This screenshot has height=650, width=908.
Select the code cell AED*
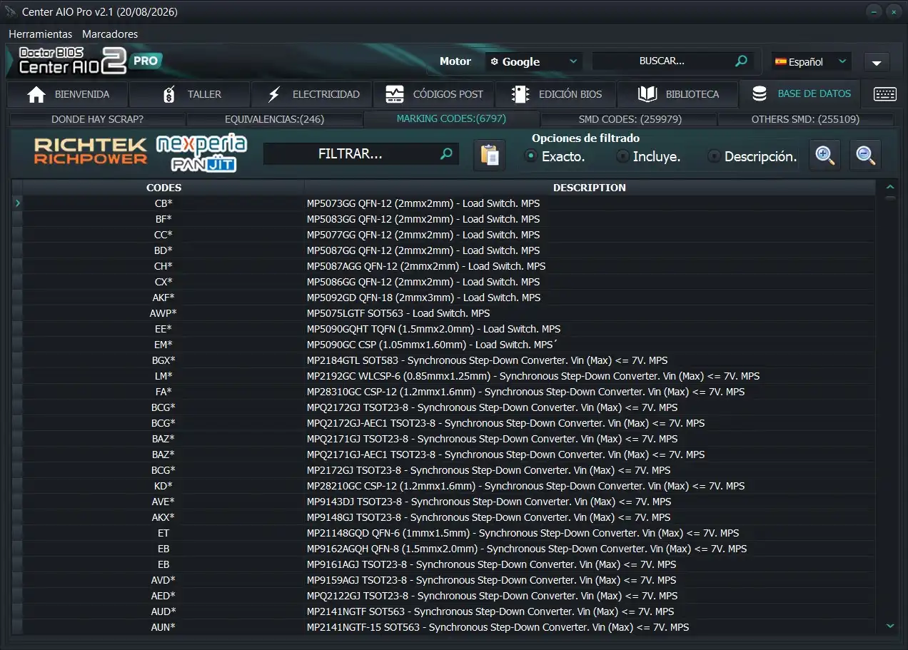coord(163,596)
